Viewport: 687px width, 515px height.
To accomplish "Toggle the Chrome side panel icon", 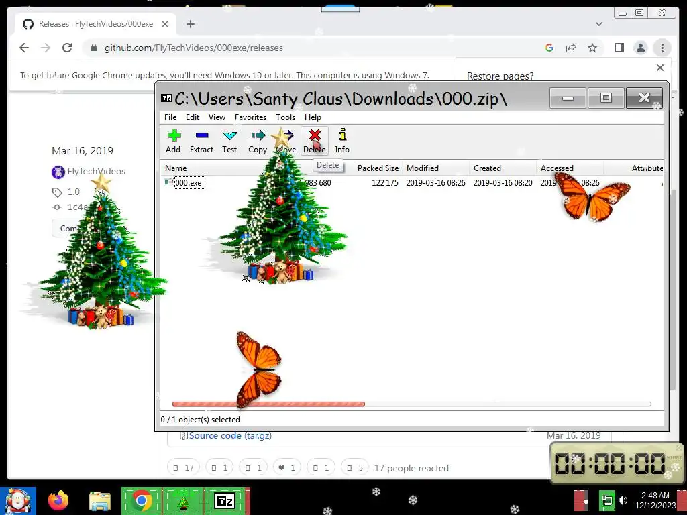I will click(619, 48).
